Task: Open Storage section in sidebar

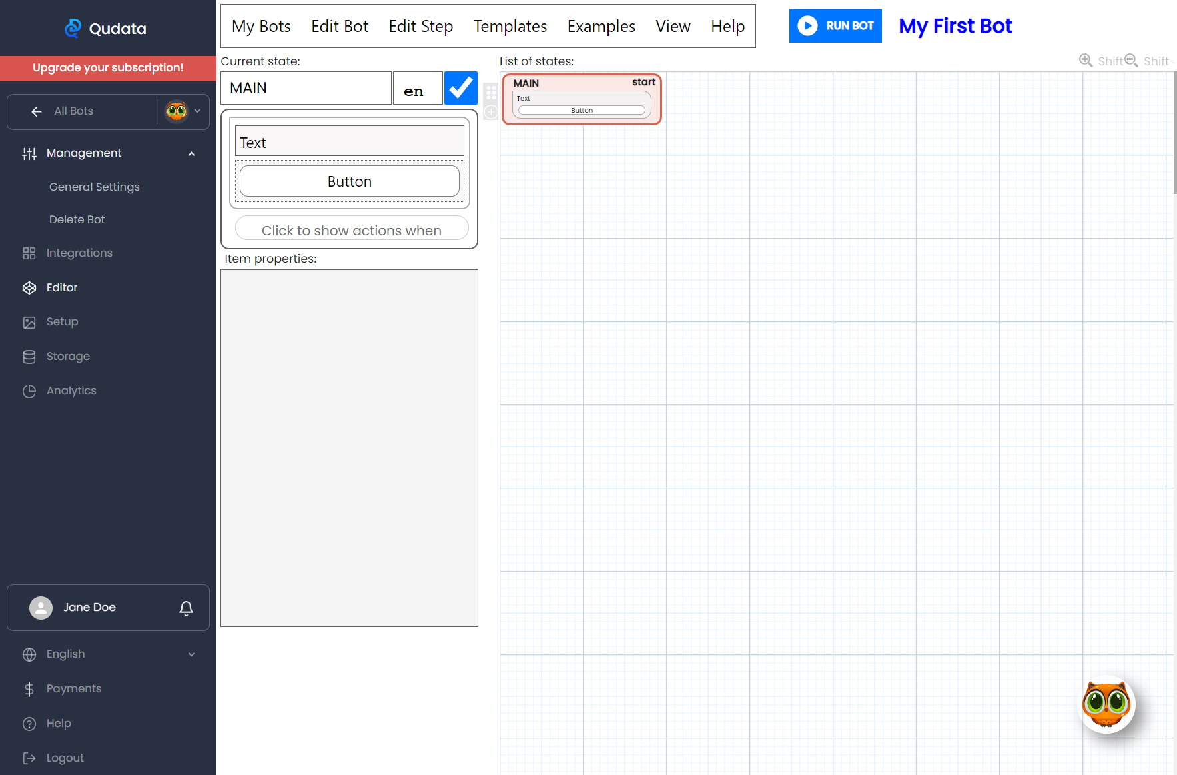Action: click(x=68, y=356)
